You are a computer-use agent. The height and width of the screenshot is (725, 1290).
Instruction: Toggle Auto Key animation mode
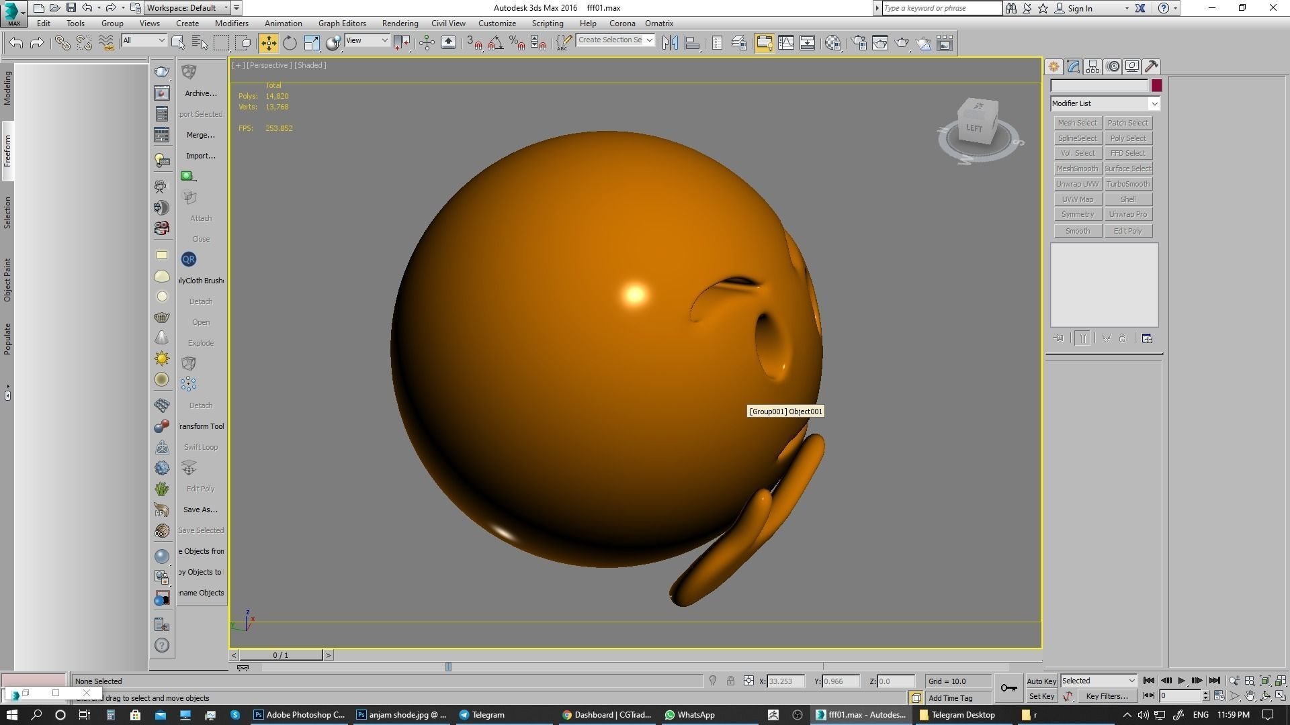pos(1041,681)
